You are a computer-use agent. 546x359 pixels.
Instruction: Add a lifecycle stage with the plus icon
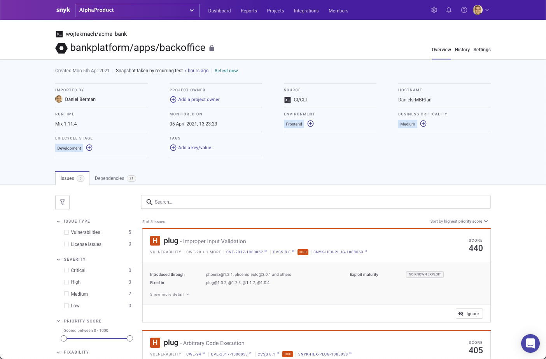coord(89,148)
